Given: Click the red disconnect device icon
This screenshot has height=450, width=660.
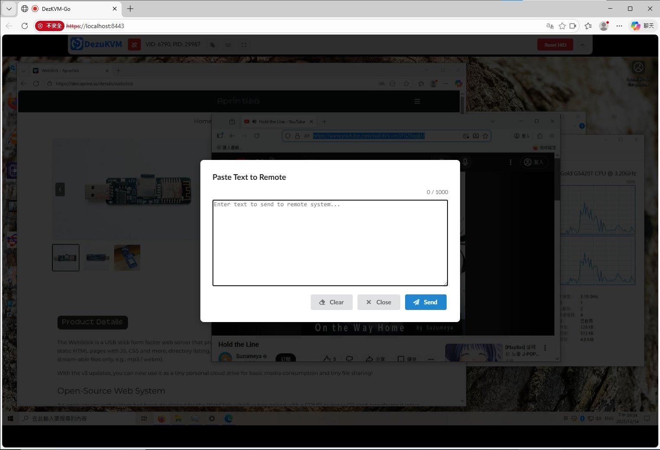Looking at the screenshot, I should (134, 44).
